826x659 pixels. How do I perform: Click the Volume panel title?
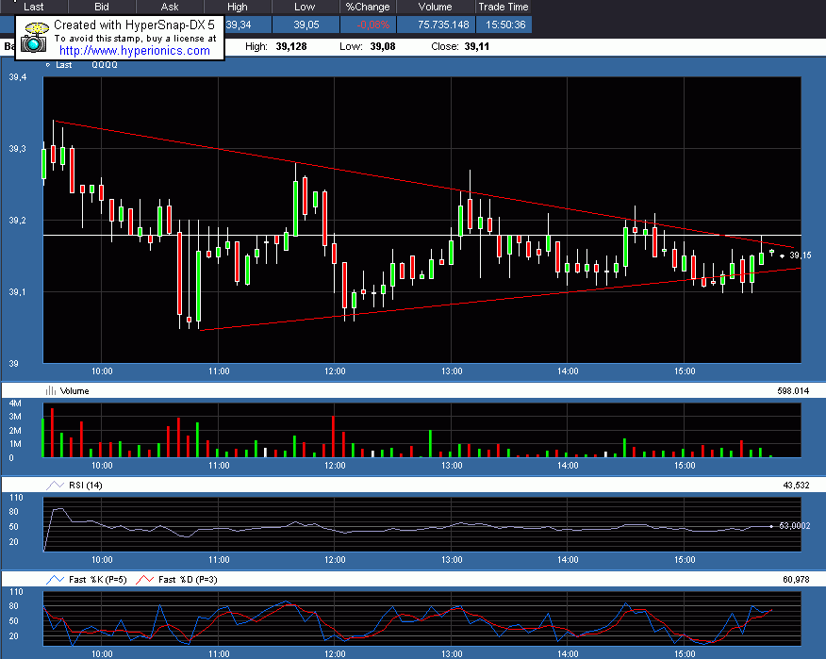tap(74, 391)
